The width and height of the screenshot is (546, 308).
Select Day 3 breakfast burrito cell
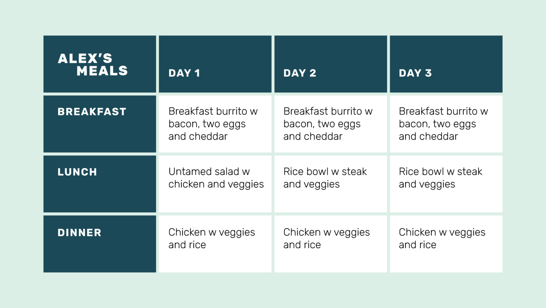(x=446, y=124)
